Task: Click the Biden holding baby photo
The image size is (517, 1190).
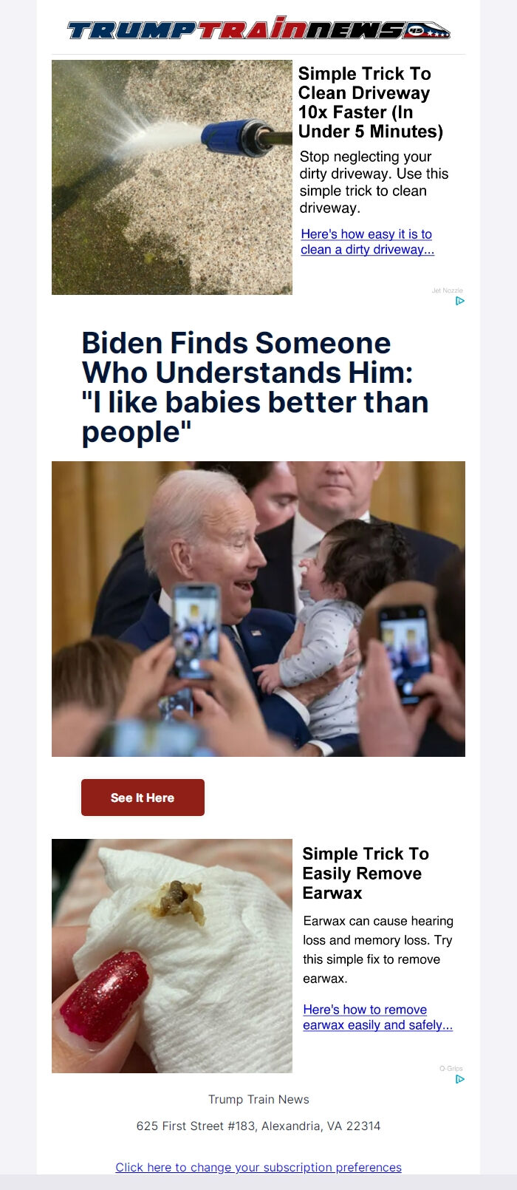Action: coord(258,609)
